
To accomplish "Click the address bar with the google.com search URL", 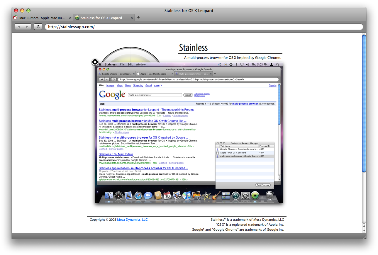I will (x=198, y=79).
